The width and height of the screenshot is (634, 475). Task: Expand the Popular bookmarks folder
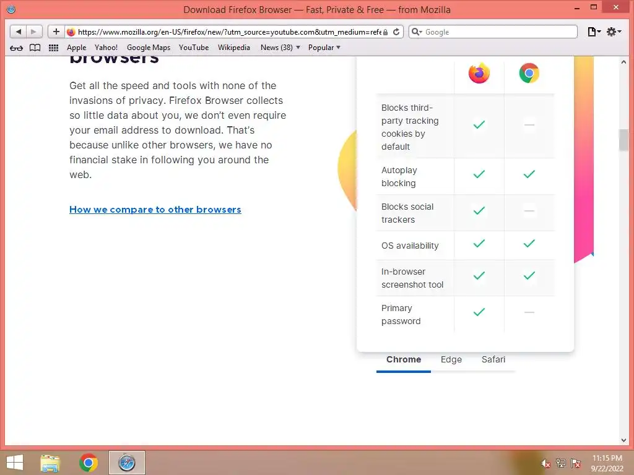[x=324, y=48]
